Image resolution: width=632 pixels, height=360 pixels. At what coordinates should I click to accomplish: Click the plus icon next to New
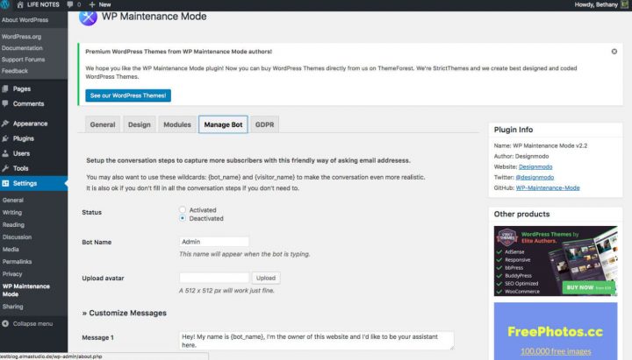pos(92,4)
